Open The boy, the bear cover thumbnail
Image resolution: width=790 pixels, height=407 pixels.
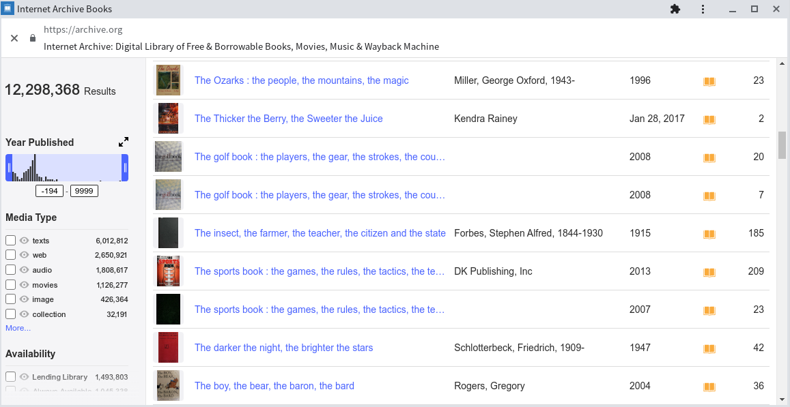[168, 386]
